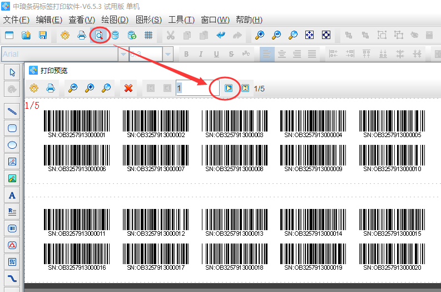Toggle the grid display icon
This screenshot has width=441, height=292.
(x=148, y=35)
